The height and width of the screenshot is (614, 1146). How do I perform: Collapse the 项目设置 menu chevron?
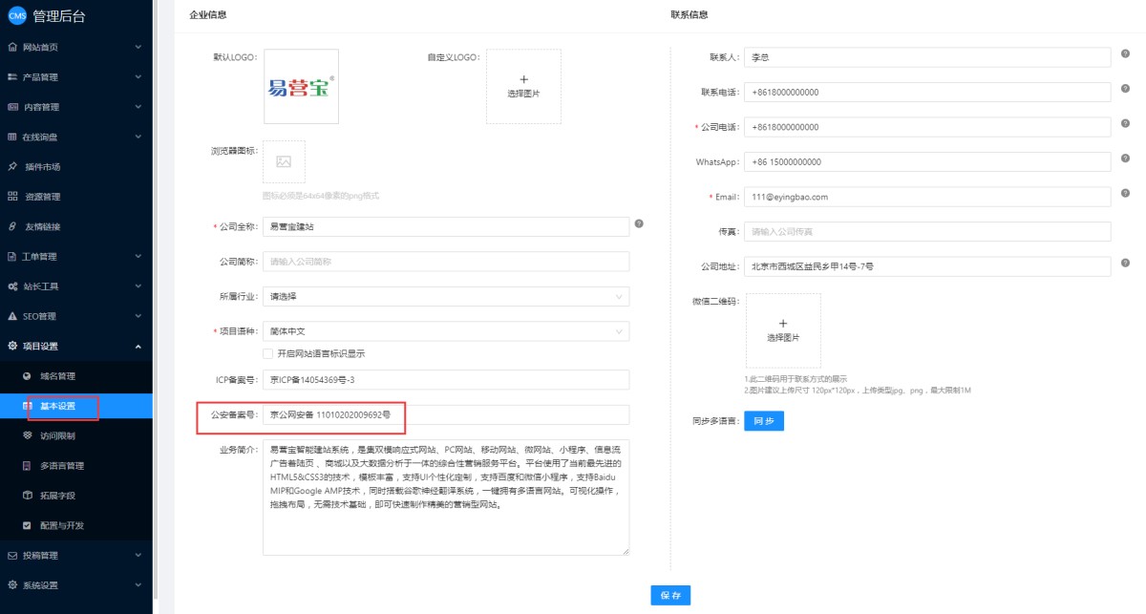coord(138,346)
